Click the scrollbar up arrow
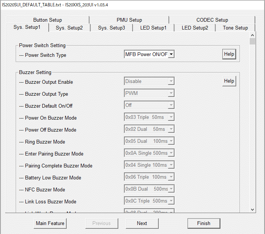265x234 pixels. (x=252, y=35)
